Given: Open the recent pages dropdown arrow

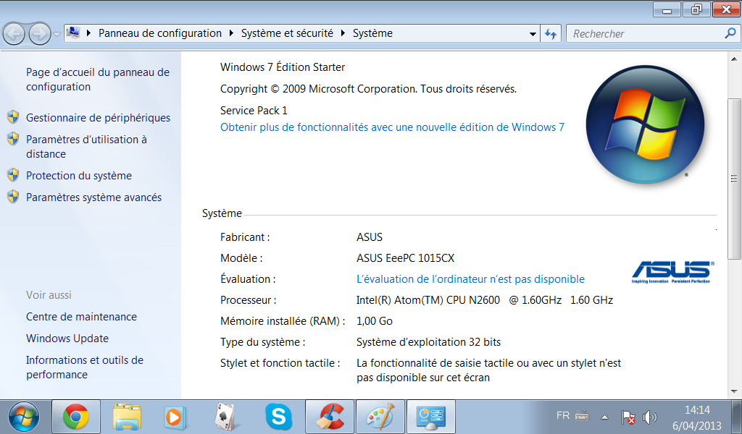Looking at the screenshot, I should coord(57,35).
